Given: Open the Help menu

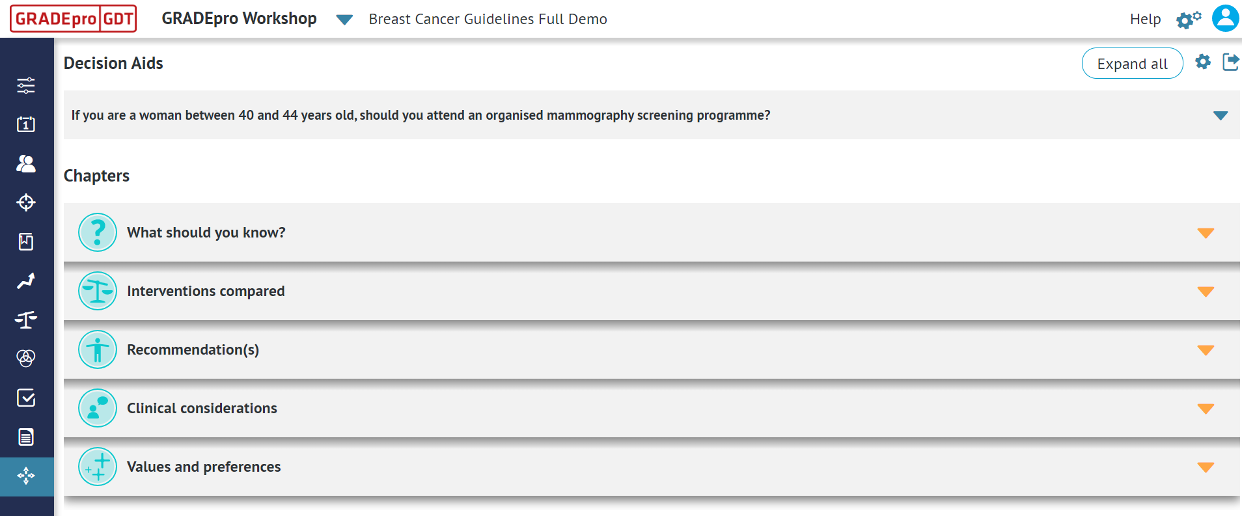Looking at the screenshot, I should pos(1146,19).
